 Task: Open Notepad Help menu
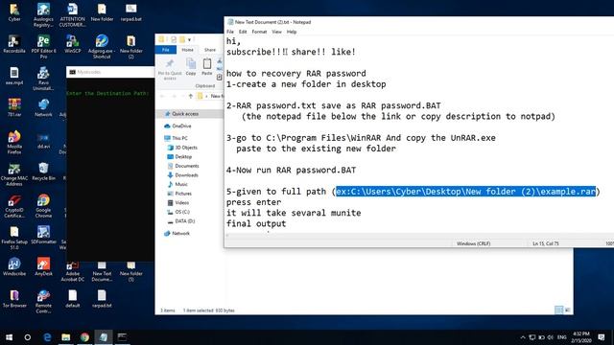(x=292, y=32)
